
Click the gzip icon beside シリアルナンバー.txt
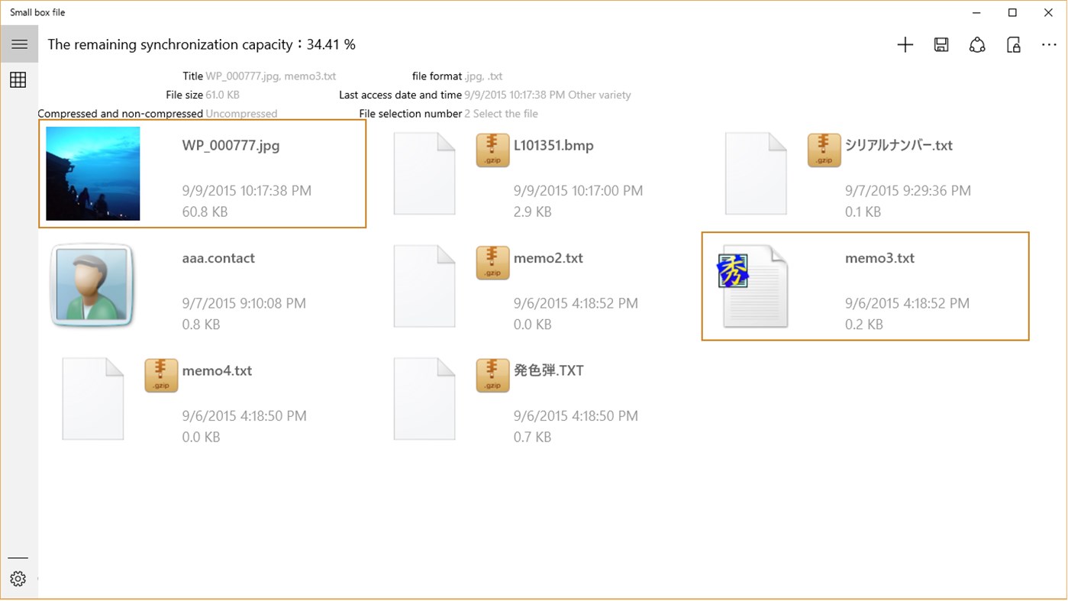(824, 150)
